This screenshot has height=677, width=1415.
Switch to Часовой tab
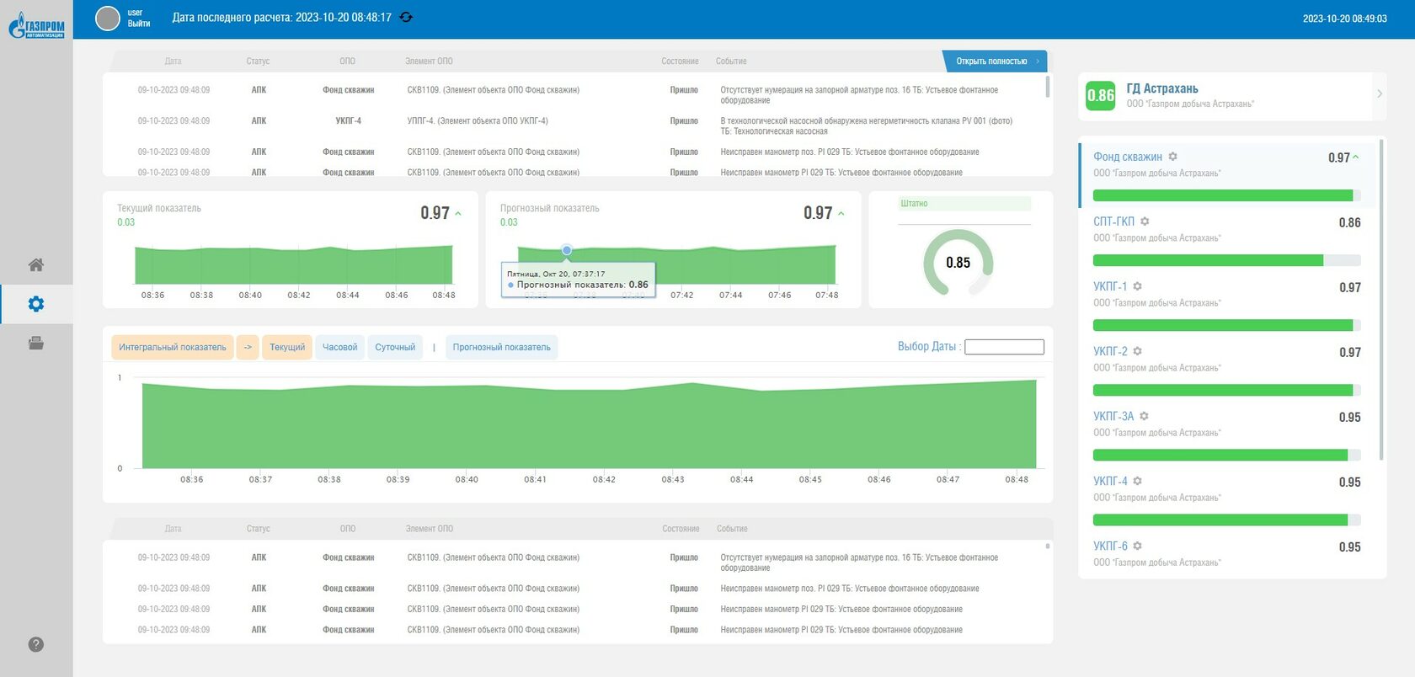[340, 347]
